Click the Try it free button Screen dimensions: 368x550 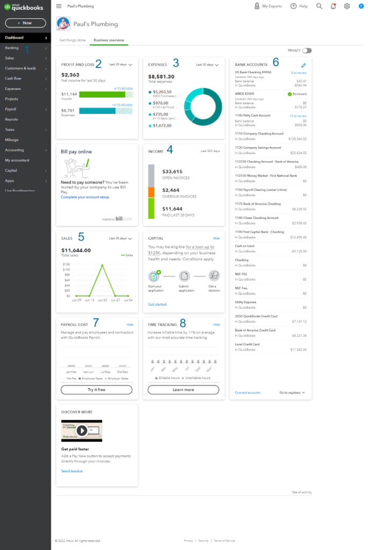pyautogui.click(x=97, y=390)
